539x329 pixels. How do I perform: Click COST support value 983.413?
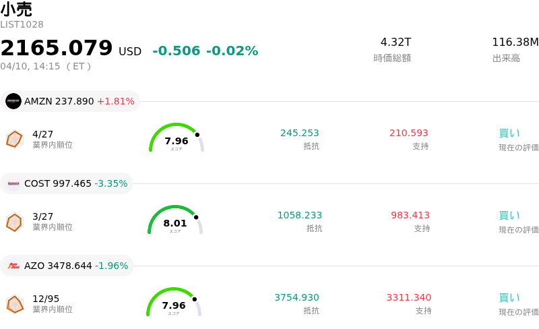[x=410, y=215]
